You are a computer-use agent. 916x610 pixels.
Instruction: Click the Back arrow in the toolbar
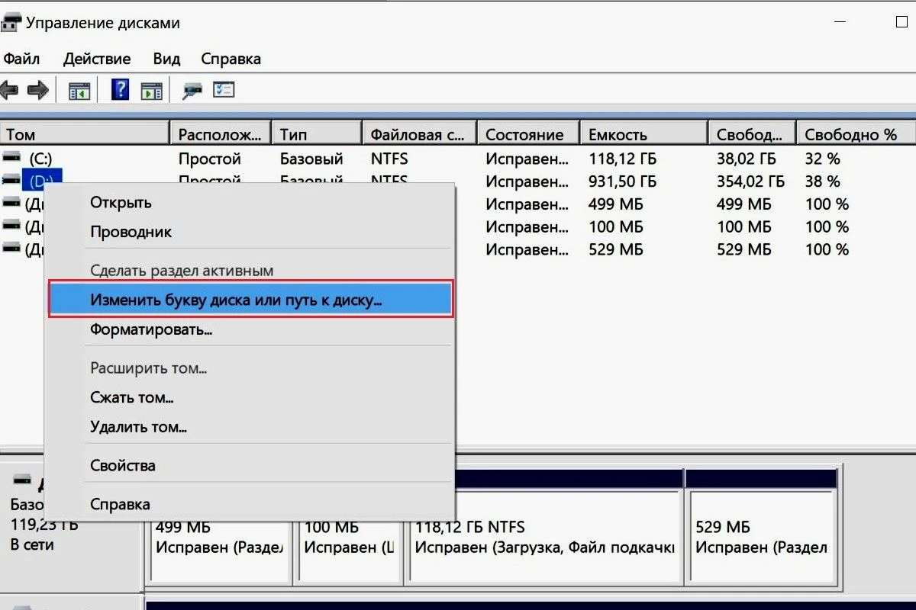point(10,91)
